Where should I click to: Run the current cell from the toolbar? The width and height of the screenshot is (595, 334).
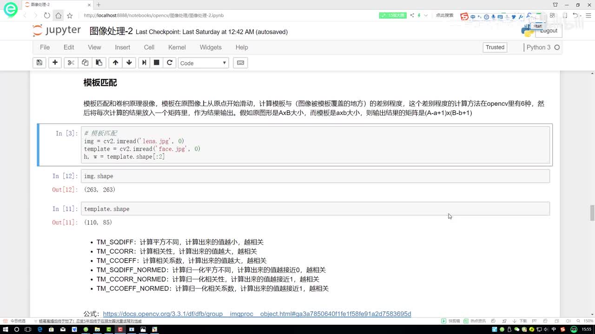point(144,63)
